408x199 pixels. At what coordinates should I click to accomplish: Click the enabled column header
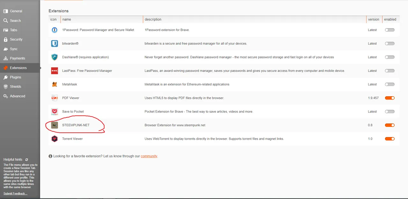(390, 19)
